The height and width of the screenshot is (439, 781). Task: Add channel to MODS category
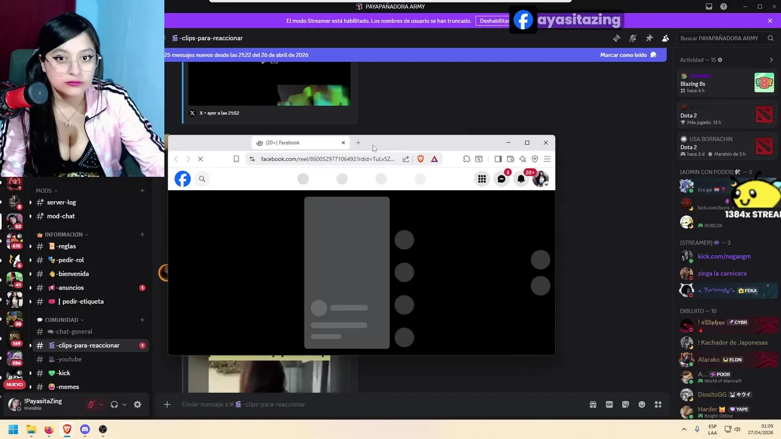[142, 191]
